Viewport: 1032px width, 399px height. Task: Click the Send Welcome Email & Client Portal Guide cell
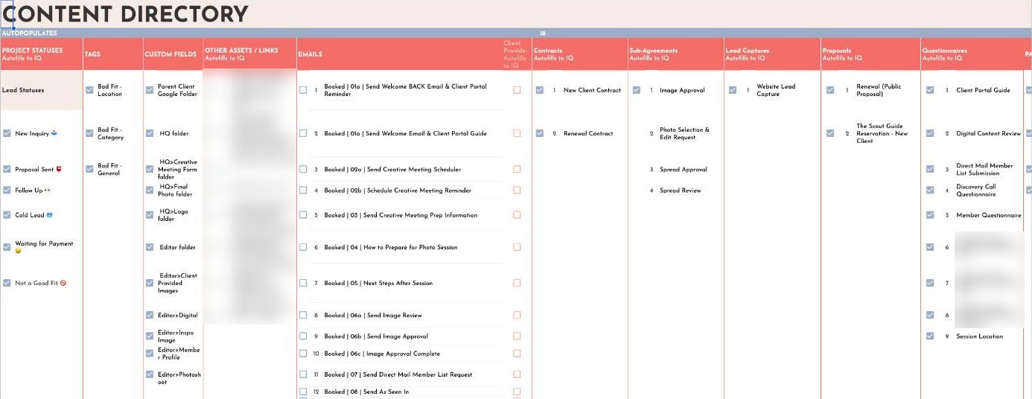pyautogui.click(x=405, y=133)
